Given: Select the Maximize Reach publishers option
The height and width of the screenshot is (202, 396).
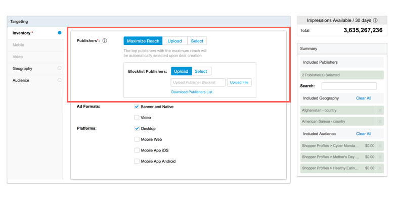Looking at the screenshot, I should (x=143, y=41).
